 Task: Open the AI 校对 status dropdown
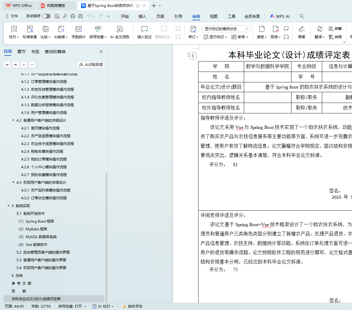coord(103,306)
